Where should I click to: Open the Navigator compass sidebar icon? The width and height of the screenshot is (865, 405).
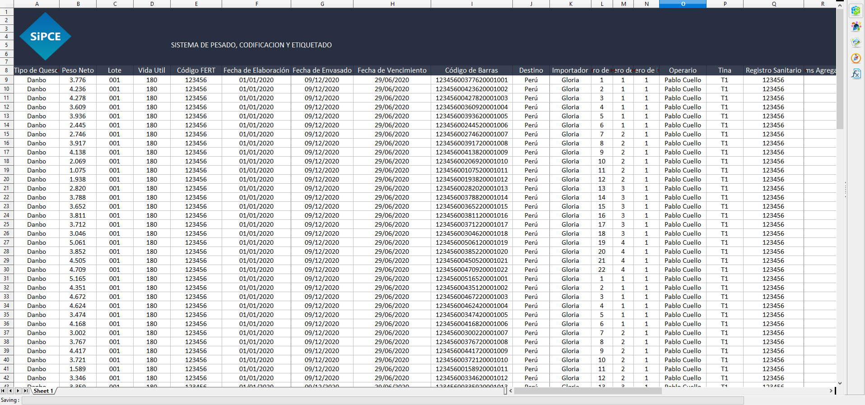pos(856,58)
